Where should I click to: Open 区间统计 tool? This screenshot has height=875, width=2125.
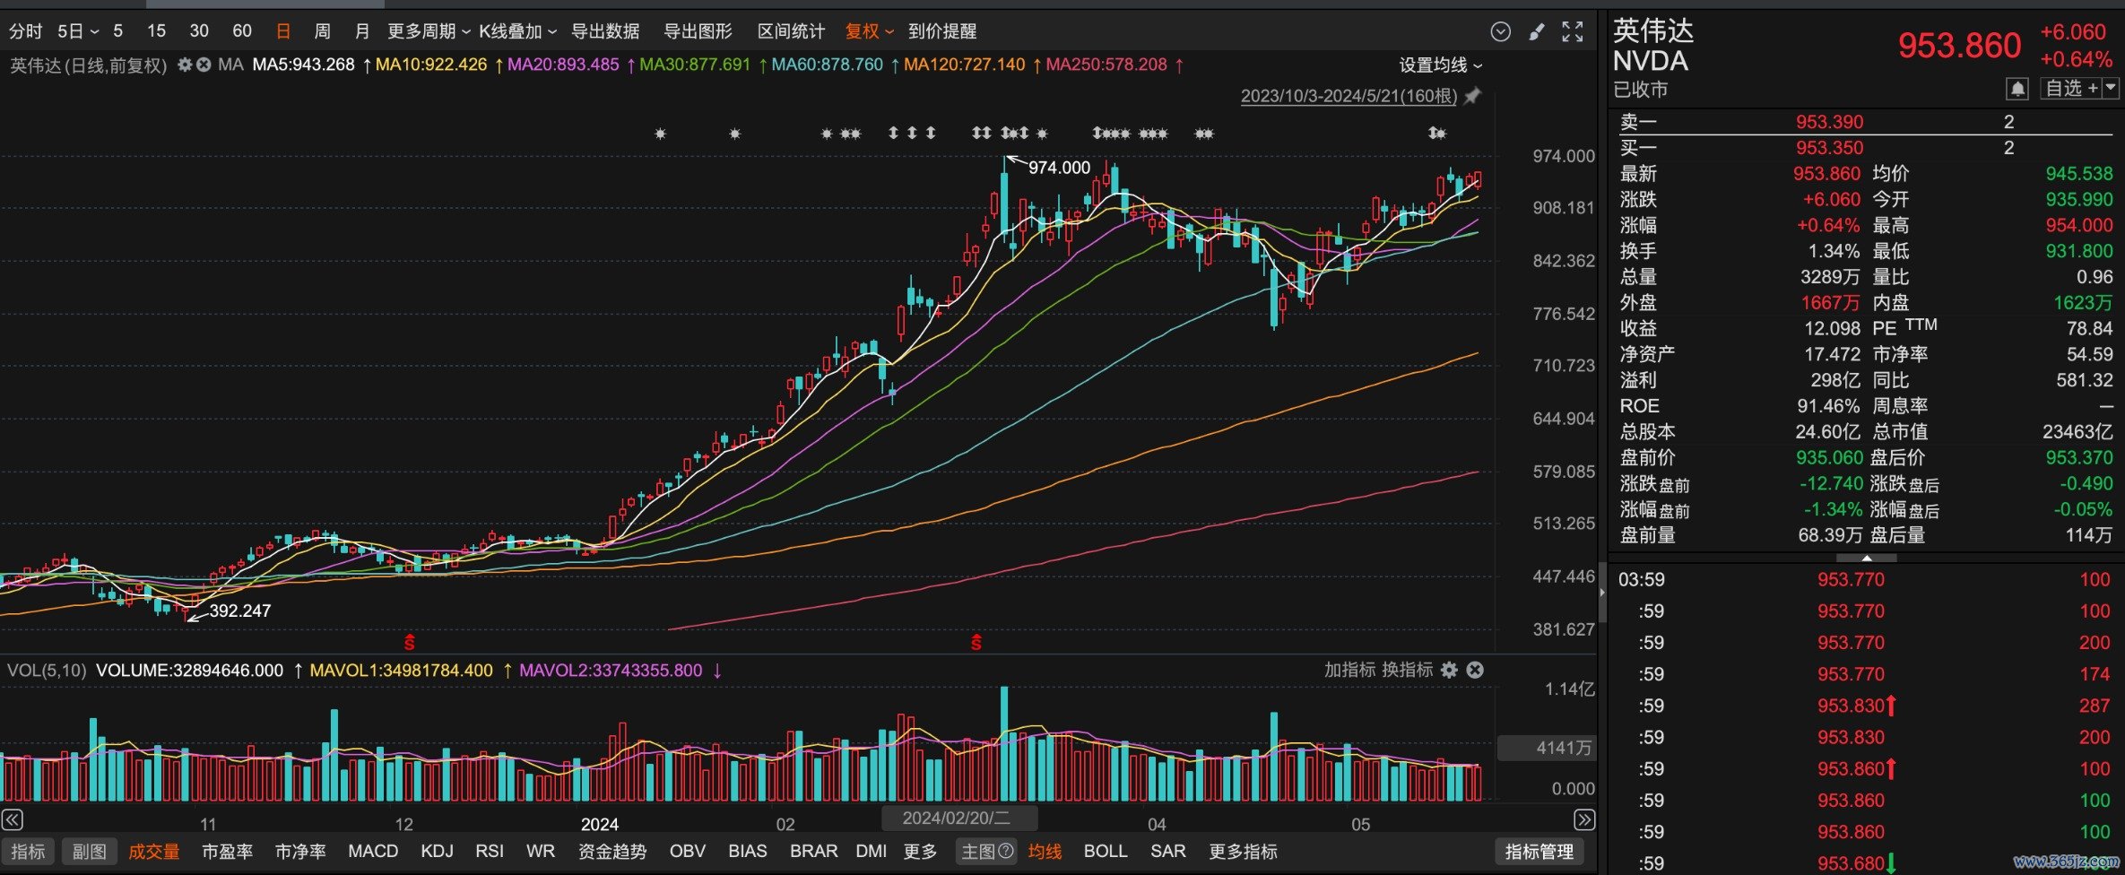pyautogui.click(x=791, y=31)
